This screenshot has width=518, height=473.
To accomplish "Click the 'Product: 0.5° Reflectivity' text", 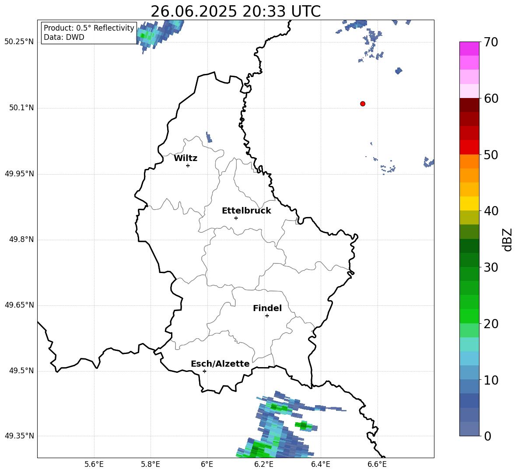I will [89, 28].
